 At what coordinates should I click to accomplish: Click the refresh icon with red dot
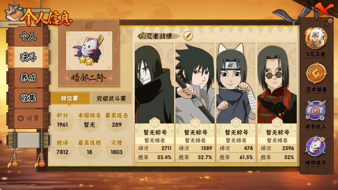(x=327, y=23)
